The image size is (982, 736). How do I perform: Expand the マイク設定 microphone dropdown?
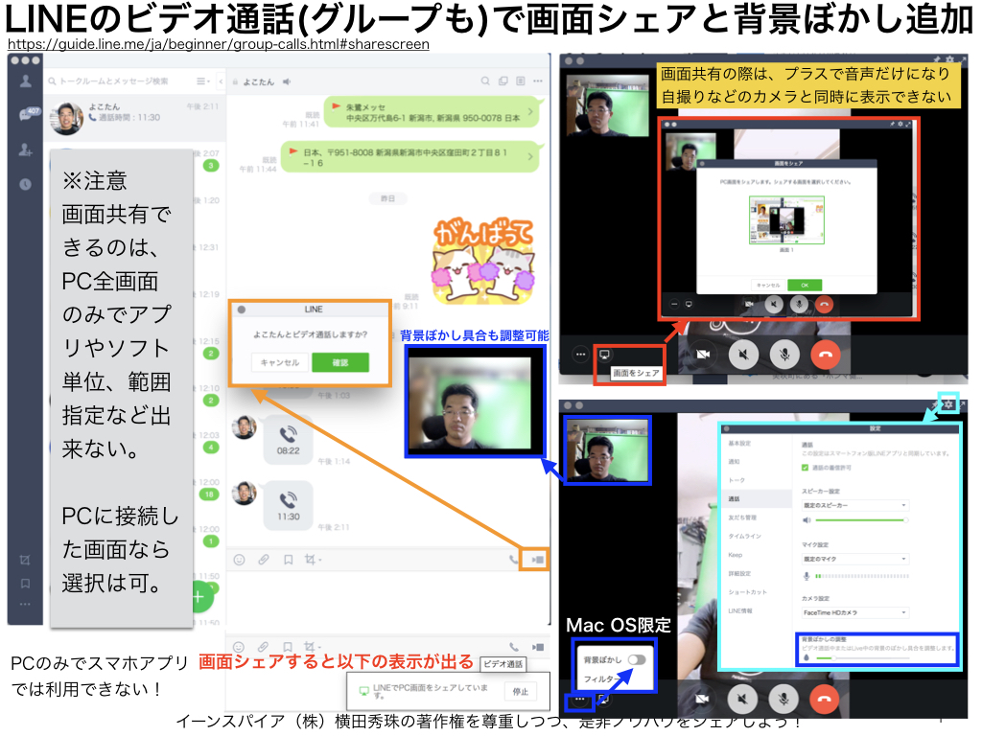854,559
